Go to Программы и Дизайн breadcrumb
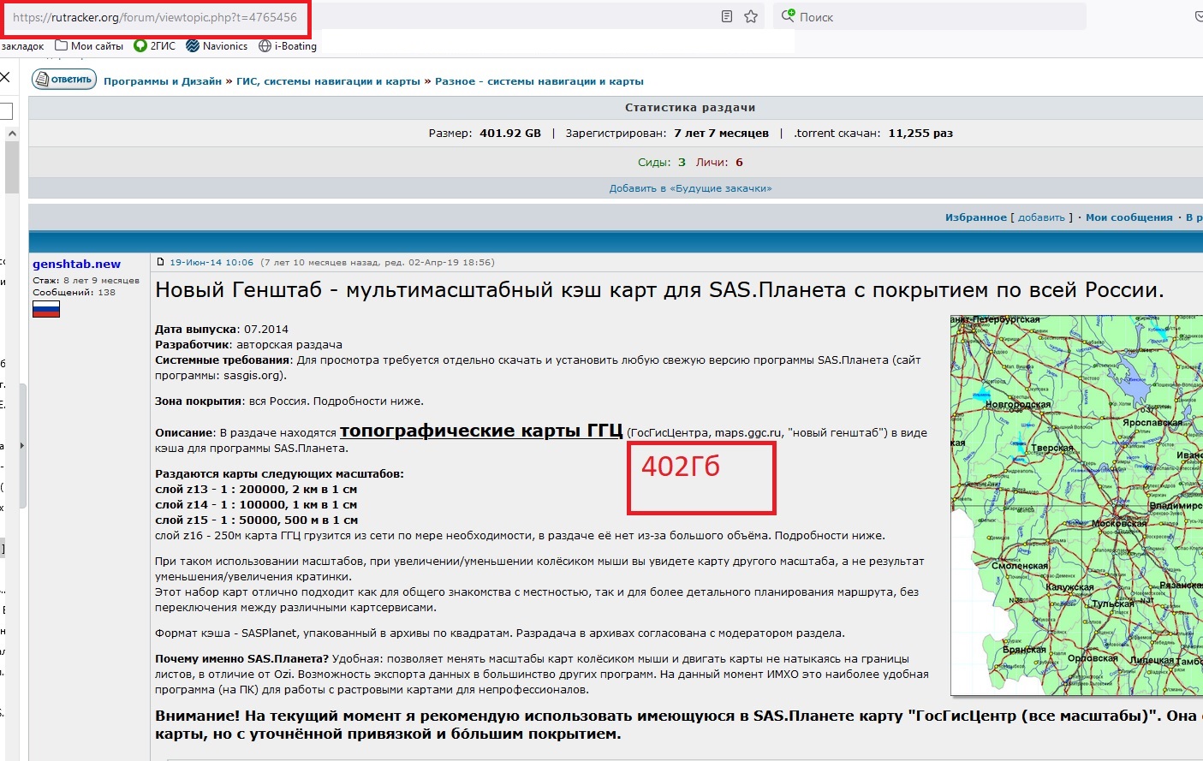The height and width of the screenshot is (761, 1203). (163, 81)
